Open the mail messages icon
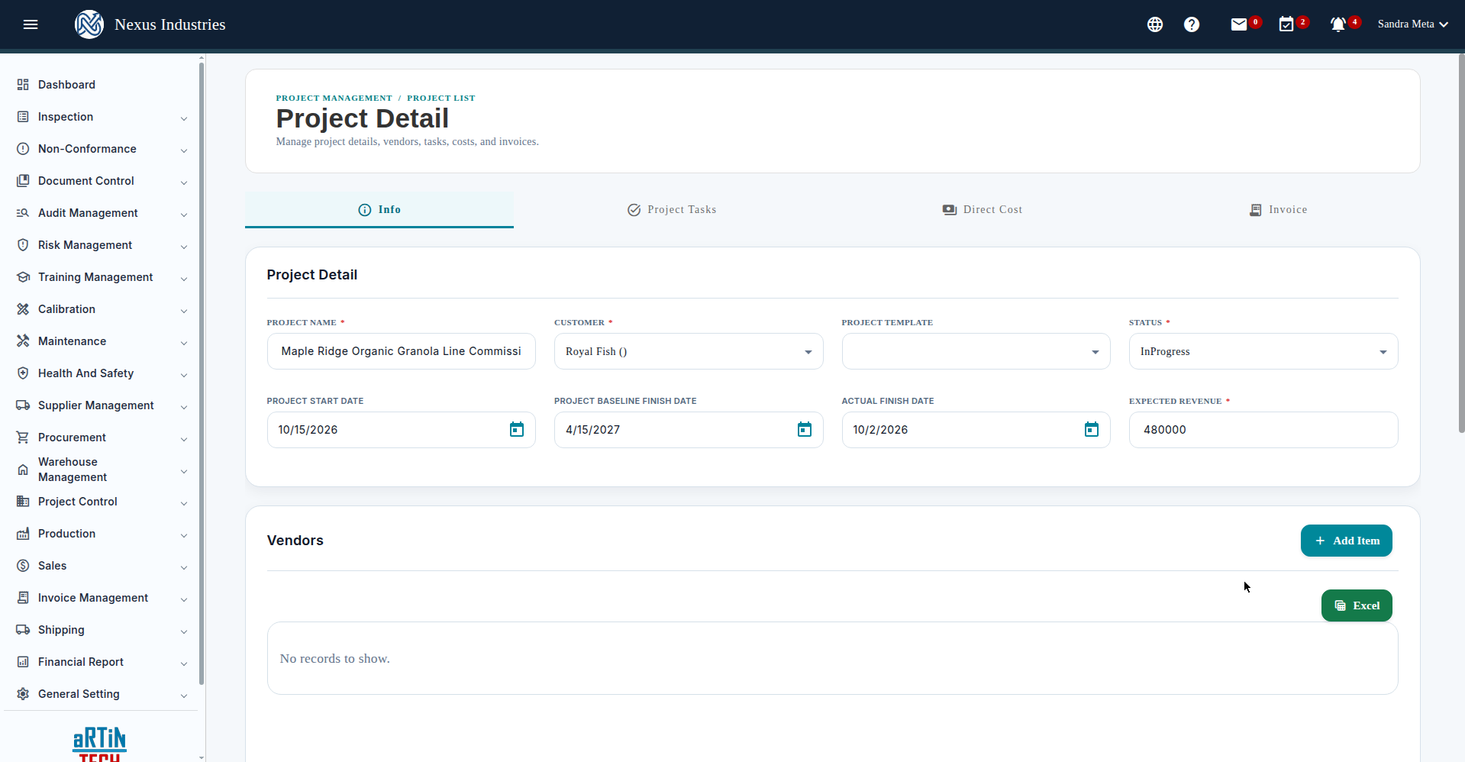This screenshot has height=762, width=1465. pyautogui.click(x=1239, y=24)
